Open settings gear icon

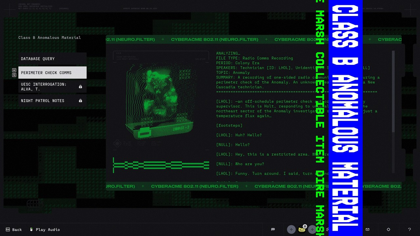pos(388,229)
